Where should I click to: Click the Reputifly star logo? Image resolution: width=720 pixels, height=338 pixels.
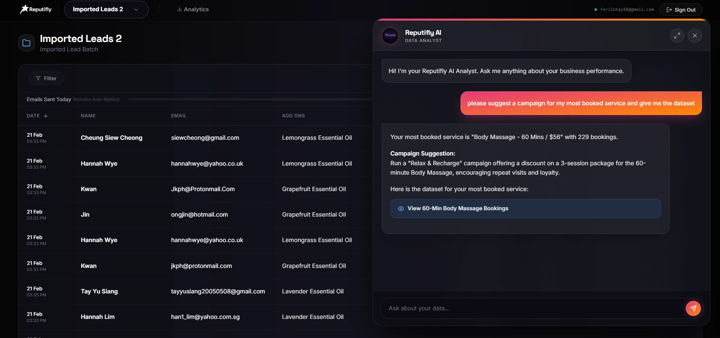click(36, 9)
